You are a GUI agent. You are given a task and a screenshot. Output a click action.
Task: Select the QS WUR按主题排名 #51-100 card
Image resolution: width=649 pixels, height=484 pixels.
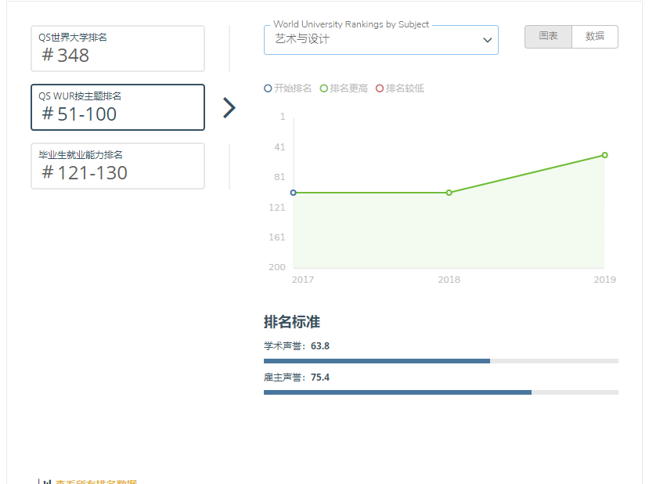[x=117, y=107]
